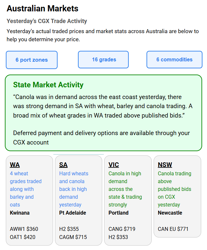The image size is (207, 250).
Task: Click the Pt Adelaide port label
Action: point(72,213)
